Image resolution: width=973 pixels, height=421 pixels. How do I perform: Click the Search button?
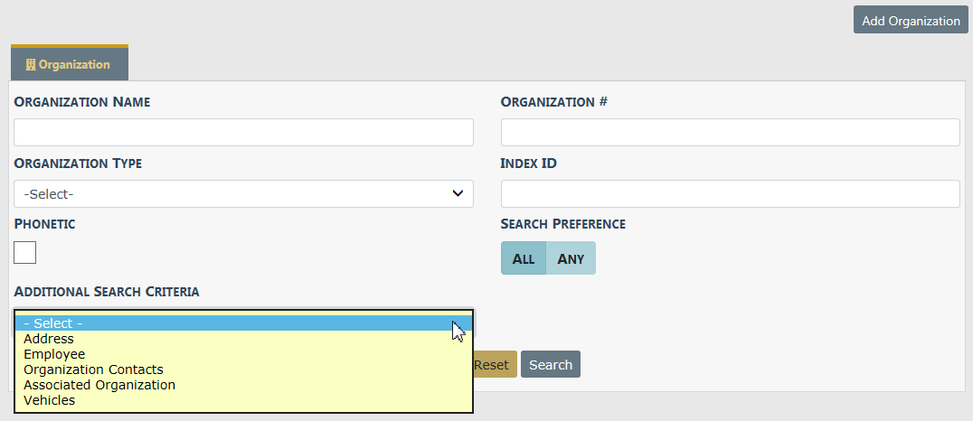pos(550,364)
